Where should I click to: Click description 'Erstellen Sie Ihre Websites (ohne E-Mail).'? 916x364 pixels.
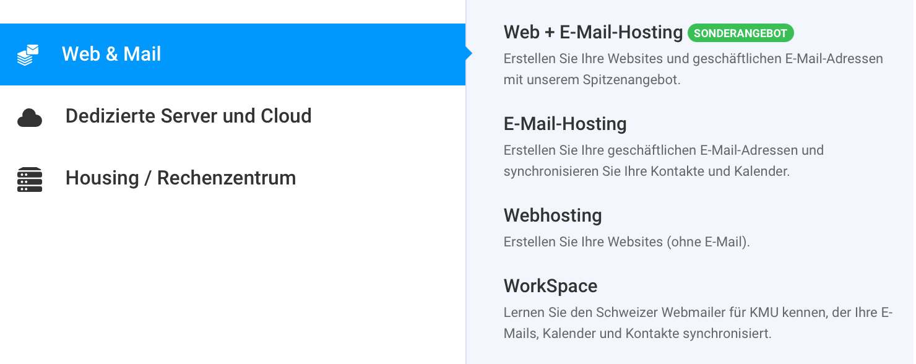click(626, 242)
